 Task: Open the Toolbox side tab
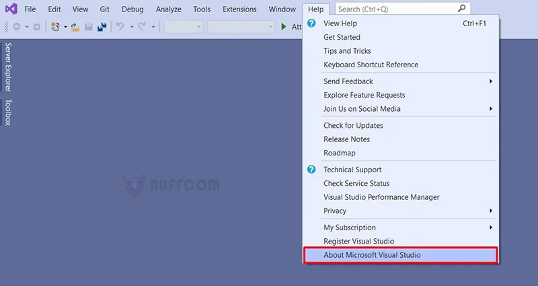point(7,112)
